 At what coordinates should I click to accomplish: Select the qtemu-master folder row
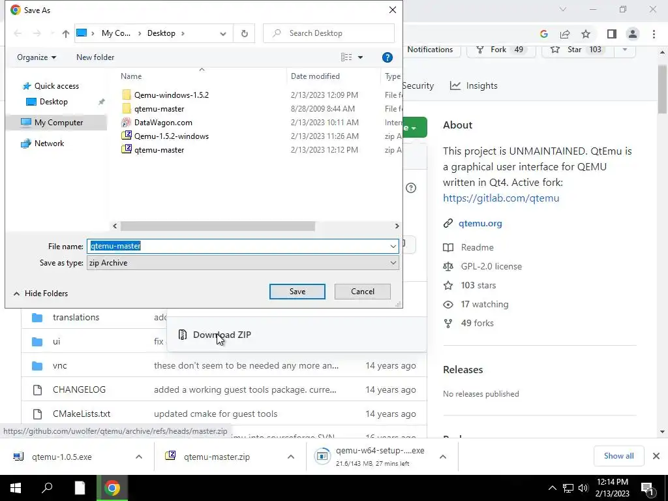coord(159,109)
